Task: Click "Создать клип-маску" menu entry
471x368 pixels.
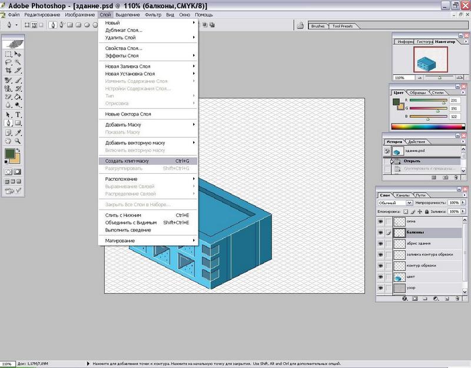Action: pyautogui.click(x=127, y=161)
